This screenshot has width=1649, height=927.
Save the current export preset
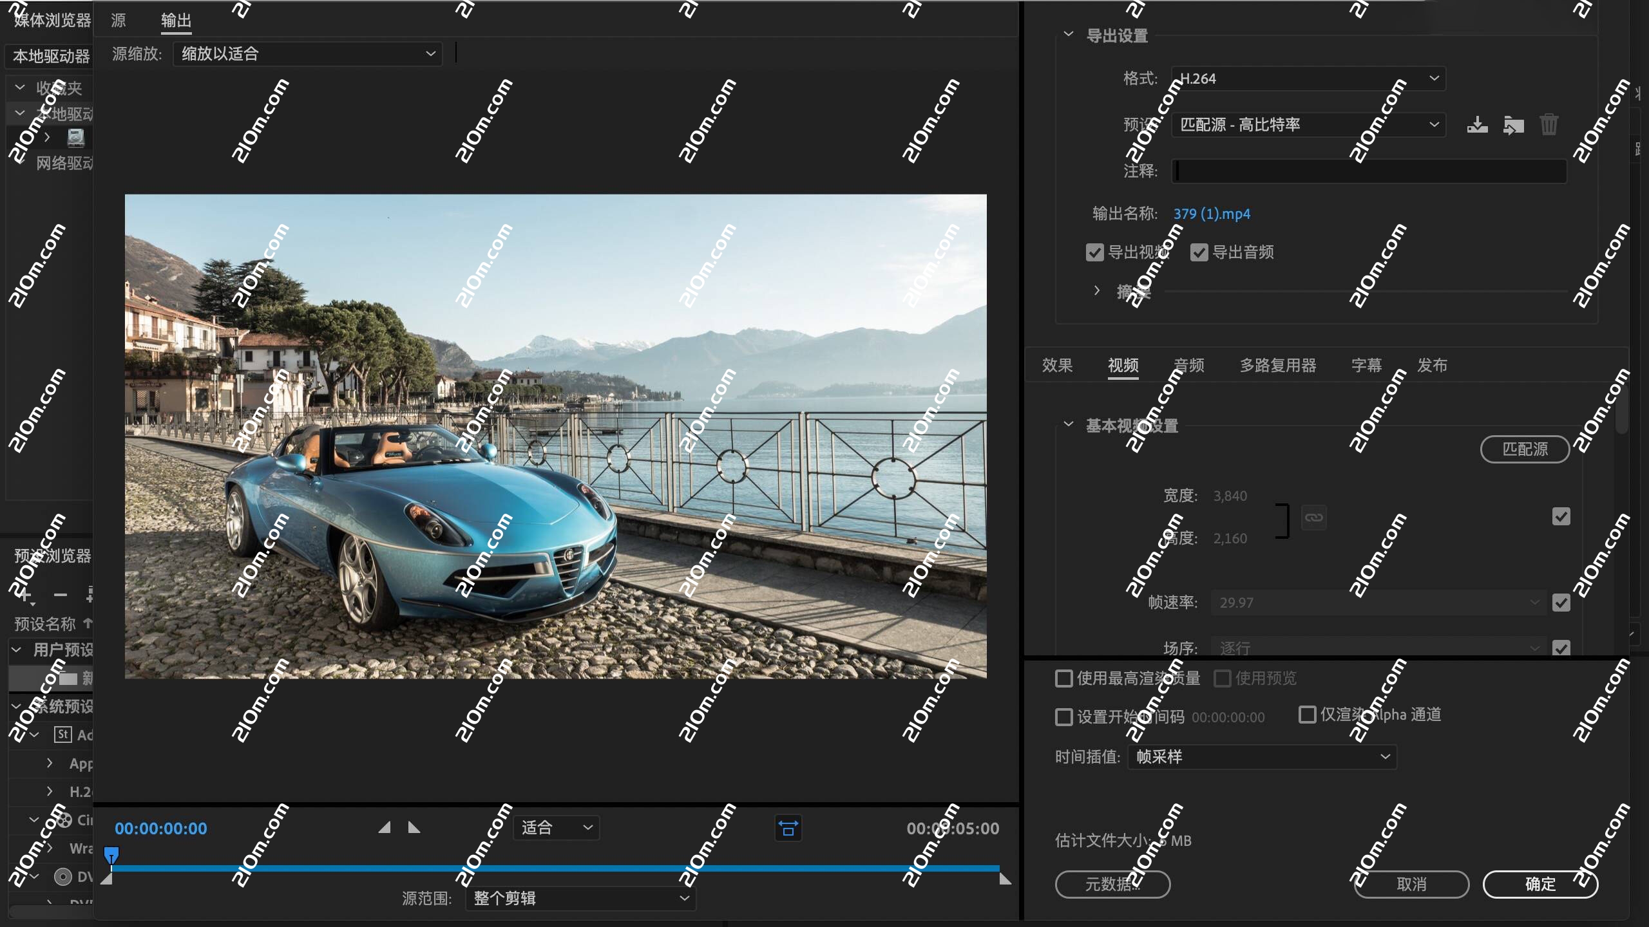pyautogui.click(x=1477, y=124)
